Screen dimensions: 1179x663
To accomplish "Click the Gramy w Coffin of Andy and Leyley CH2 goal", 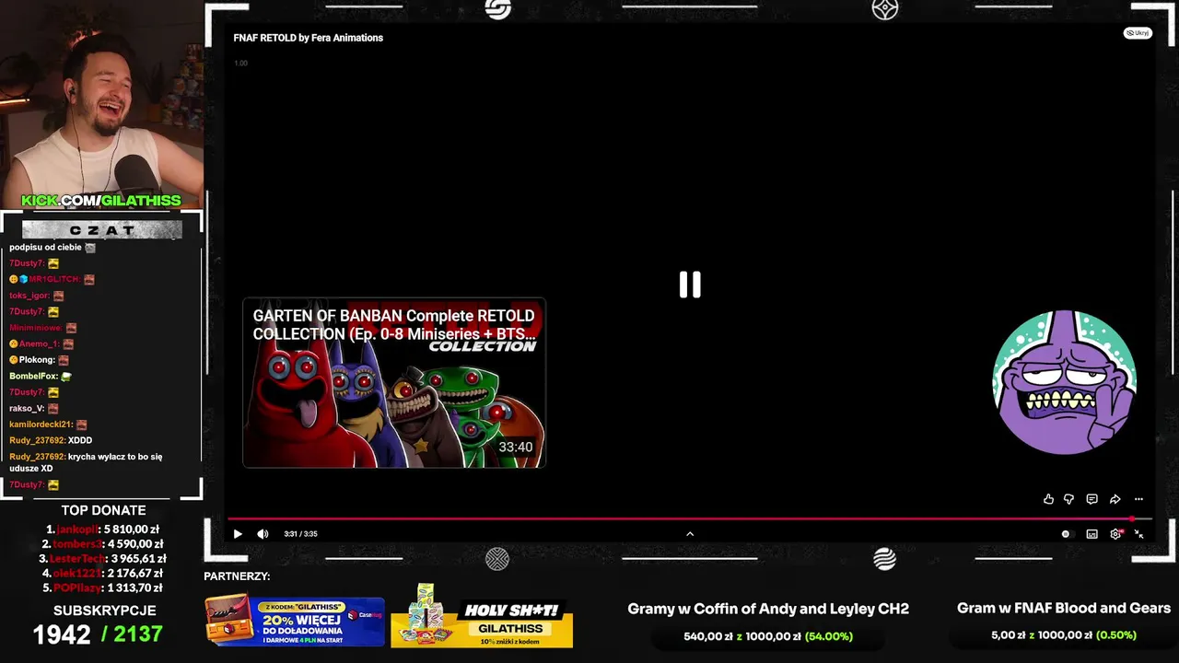I will point(768,609).
